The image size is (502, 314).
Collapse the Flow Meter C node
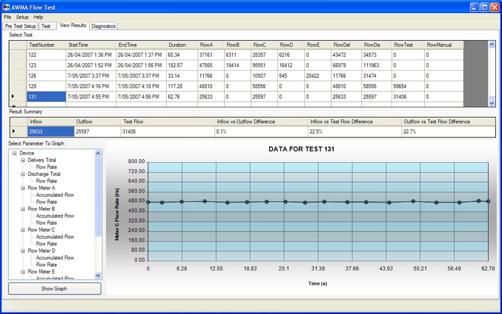click(x=23, y=230)
